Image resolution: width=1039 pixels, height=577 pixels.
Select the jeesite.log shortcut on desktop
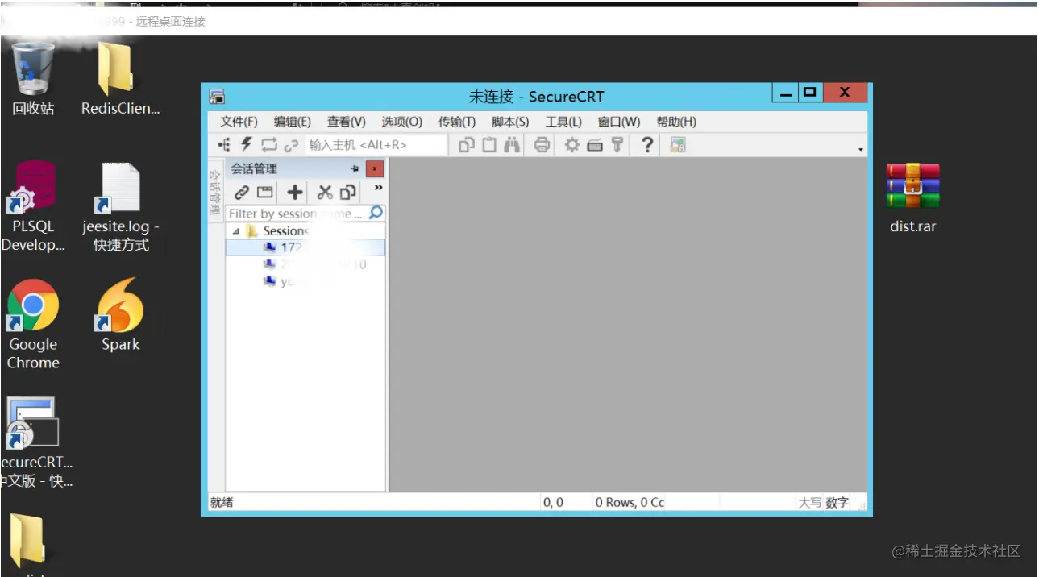coord(121,206)
